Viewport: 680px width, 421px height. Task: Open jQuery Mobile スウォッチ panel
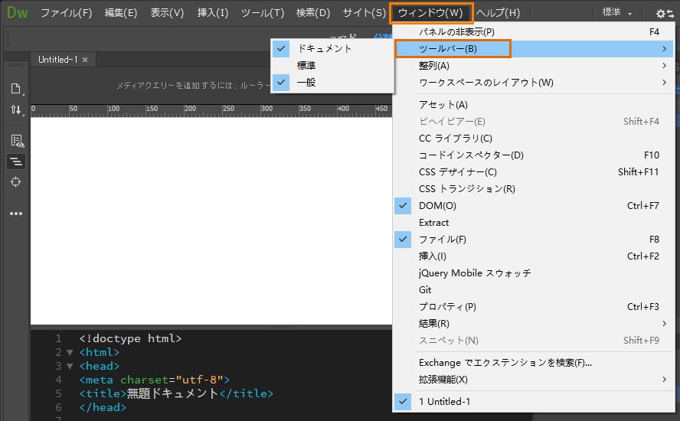(x=534, y=273)
